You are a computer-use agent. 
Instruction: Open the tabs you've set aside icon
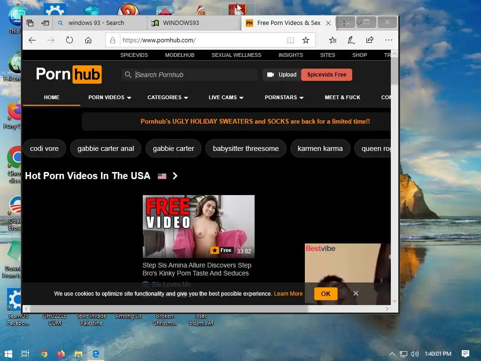pyautogui.click(x=30, y=23)
